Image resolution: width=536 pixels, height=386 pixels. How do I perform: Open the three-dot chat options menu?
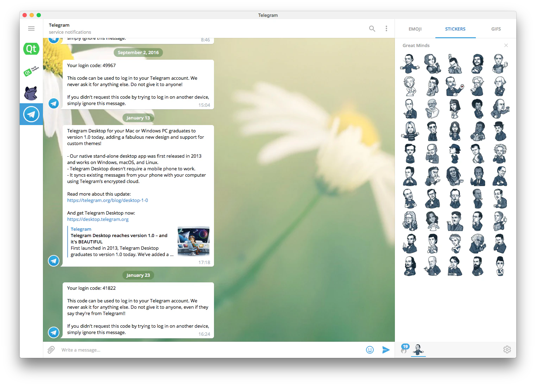coord(386,28)
